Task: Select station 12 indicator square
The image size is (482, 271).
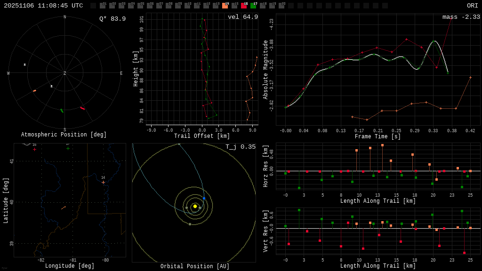Action: click(206, 6)
